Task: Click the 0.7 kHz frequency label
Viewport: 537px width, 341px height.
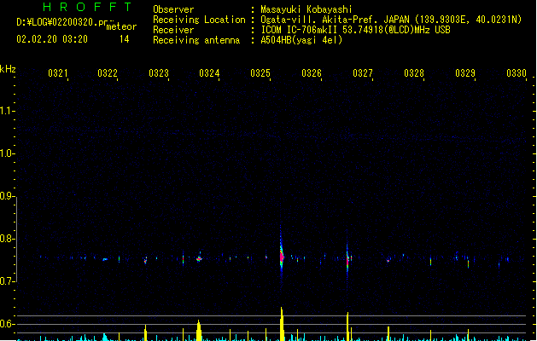Action: pyautogui.click(x=7, y=281)
